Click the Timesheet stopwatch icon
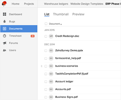The width and height of the screenshot is (121, 100). 5,36
